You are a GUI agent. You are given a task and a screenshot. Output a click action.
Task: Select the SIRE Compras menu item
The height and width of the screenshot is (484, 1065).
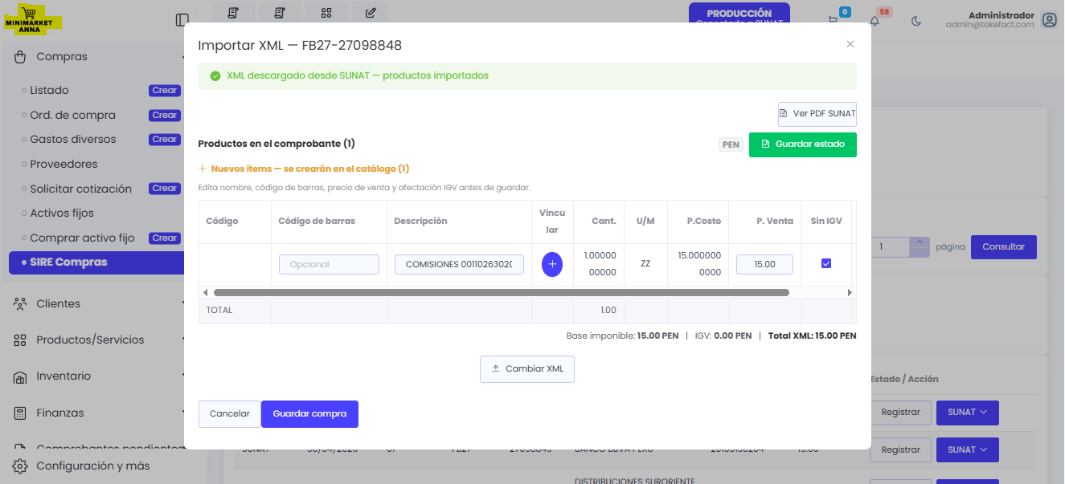(95, 262)
